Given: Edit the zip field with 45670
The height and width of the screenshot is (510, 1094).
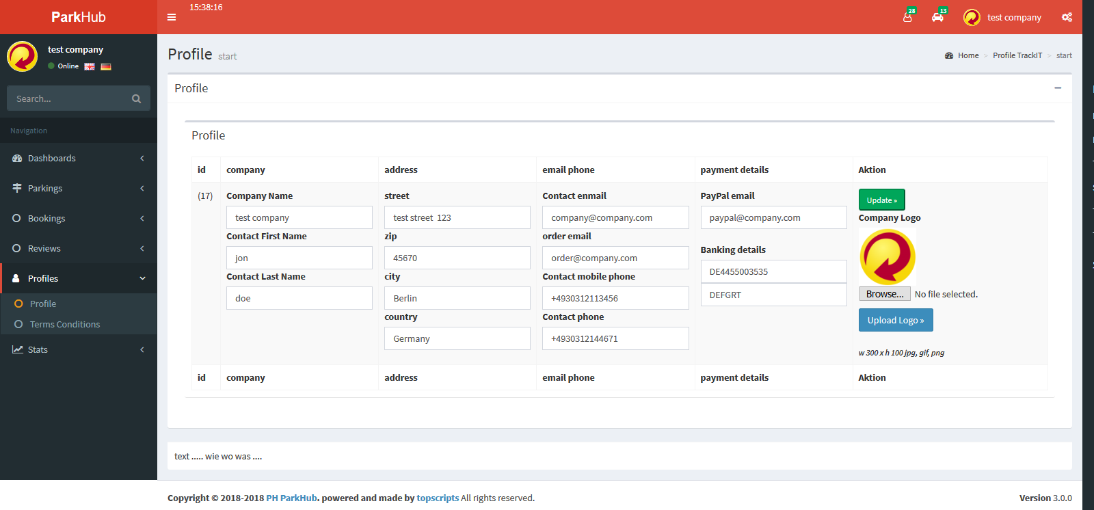Looking at the screenshot, I should coord(457,258).
